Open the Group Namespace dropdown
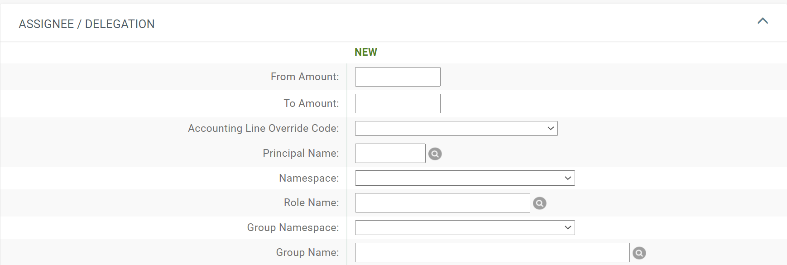The height and width of the screenshot is (265, 787). pyautogui.click(x=465, y=228)
